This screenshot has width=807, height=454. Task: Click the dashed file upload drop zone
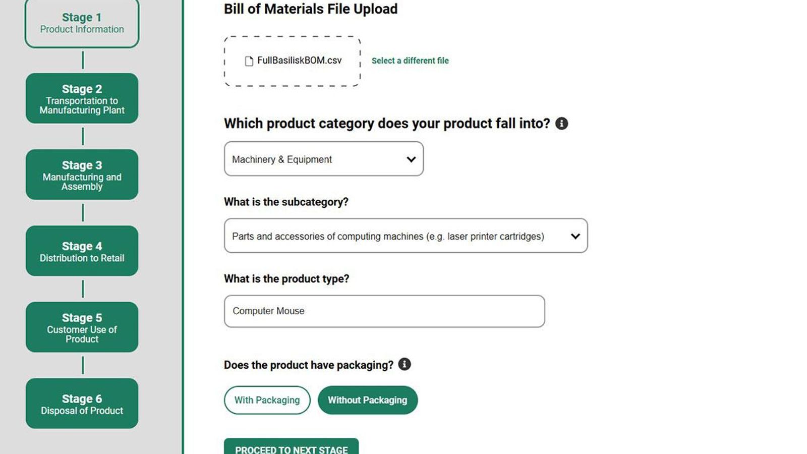click(x=292, y=77)
